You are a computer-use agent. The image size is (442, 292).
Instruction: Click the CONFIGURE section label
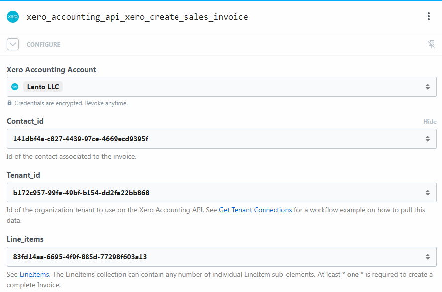point(43,45)
